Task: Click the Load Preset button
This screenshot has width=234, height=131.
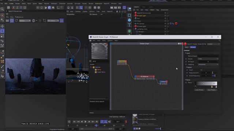Action: (199, 90)
